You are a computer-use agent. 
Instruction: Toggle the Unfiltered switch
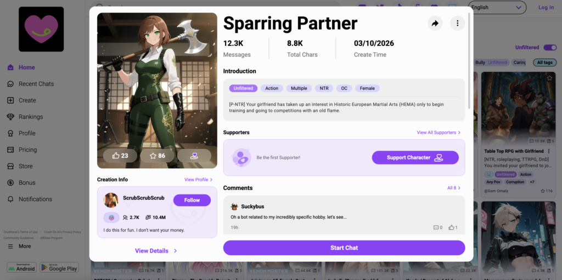tap(550, 47)
